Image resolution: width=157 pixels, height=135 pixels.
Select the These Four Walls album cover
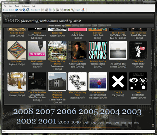coord(57,81)
